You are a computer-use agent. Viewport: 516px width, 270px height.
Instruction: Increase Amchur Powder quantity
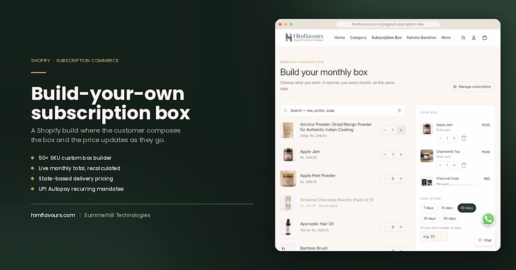click(401, 130)
